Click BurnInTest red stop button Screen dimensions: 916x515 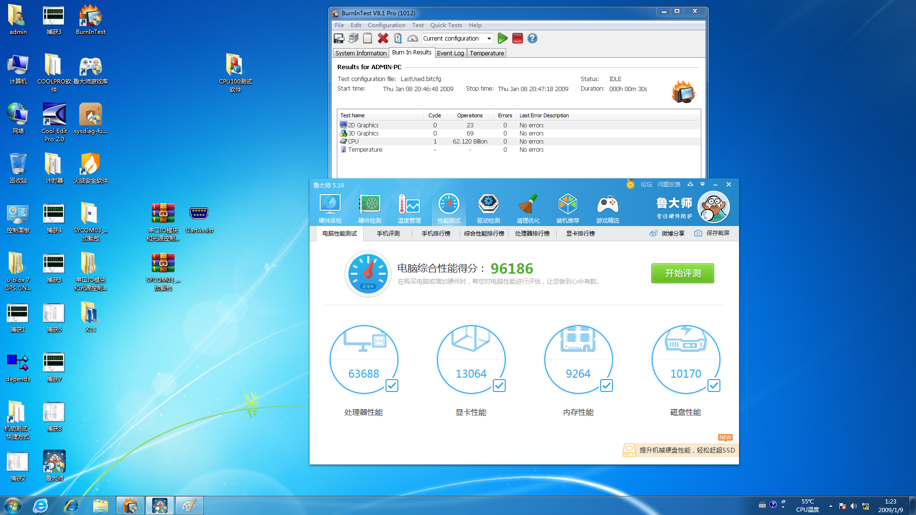point(517,38)
